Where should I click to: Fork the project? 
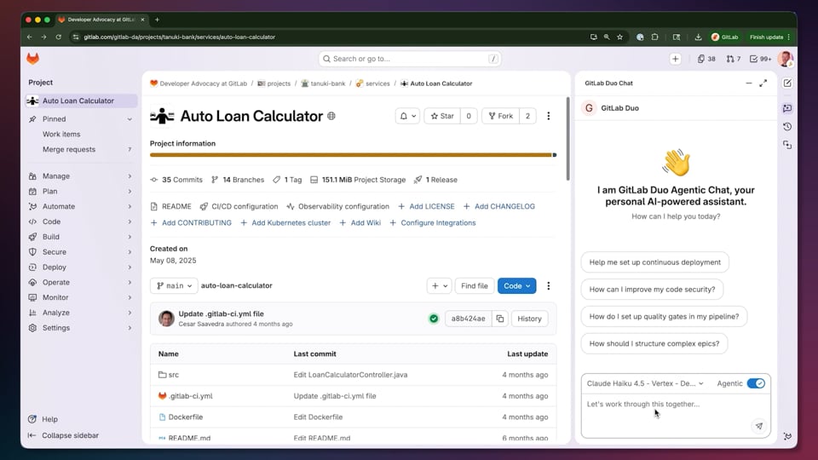[x=501, y=117]
